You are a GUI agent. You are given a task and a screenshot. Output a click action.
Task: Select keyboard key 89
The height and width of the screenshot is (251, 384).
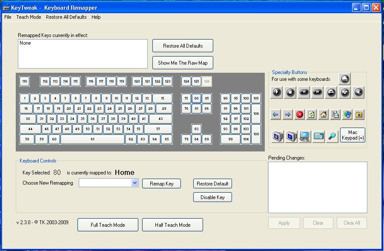pyautogui.click(x=207, y=139)
